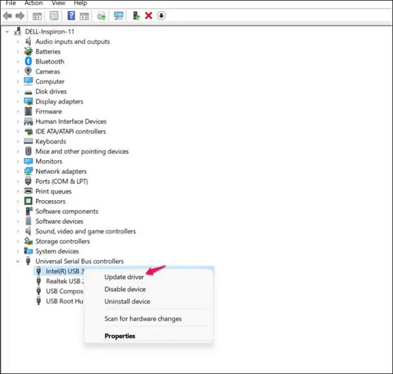Select the Batteries category label
The width and height of the screenshot is (393, 374).
[48, 51]
